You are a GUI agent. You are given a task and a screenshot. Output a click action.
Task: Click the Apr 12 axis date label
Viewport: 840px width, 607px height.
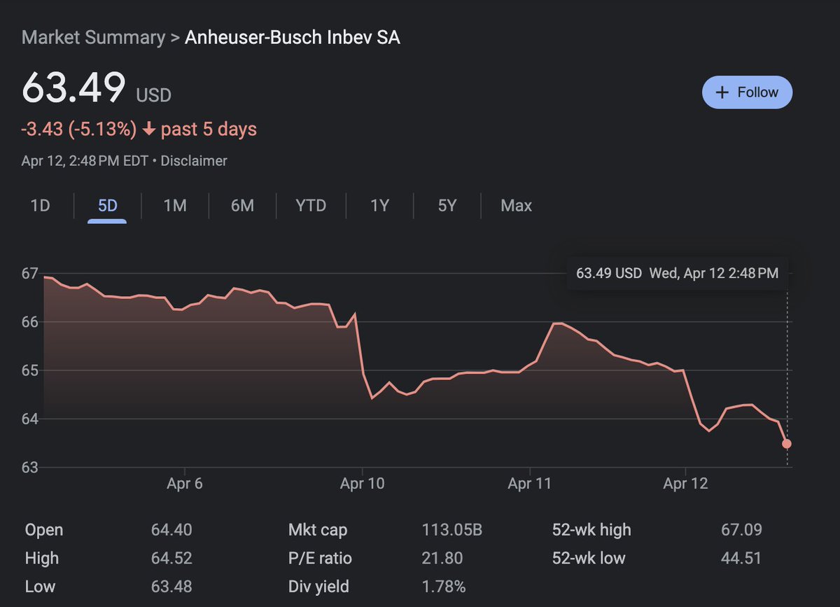pos(685,483)
